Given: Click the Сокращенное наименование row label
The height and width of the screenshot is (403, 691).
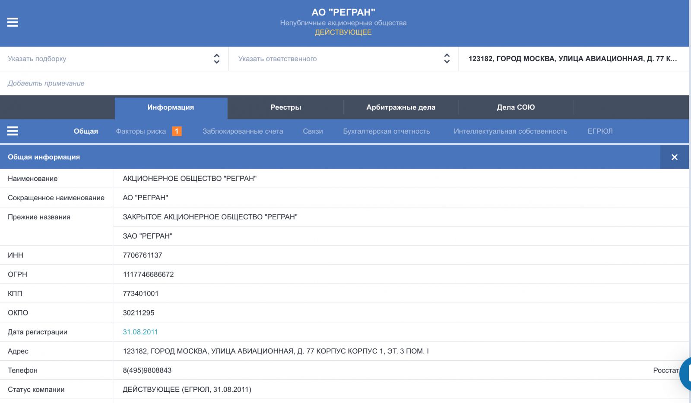Looking at the screenshot, I should [x=56, y=198].
